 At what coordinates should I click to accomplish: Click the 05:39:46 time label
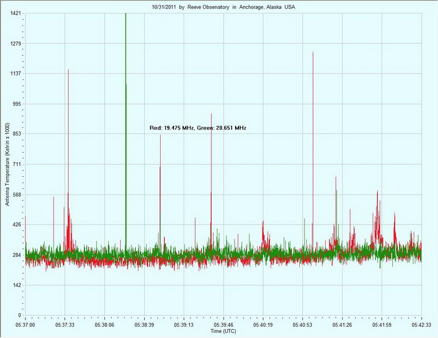click(x=223, y=325)
